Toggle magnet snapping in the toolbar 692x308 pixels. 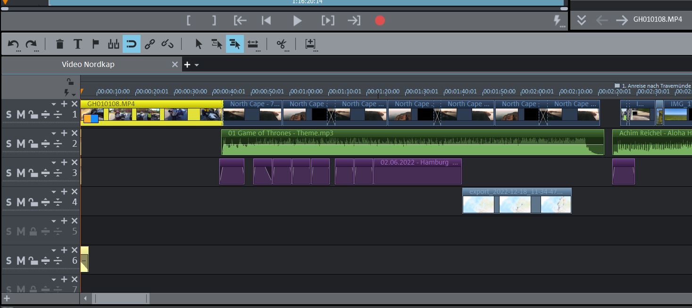132,44
